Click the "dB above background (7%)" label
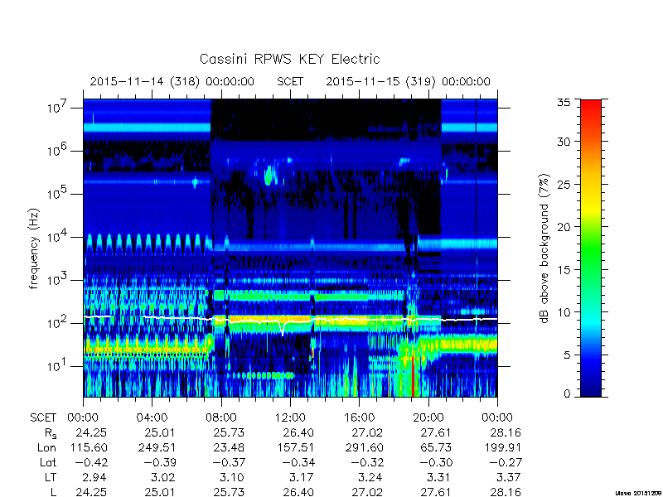Screen dimensions: 663x497 pos(545,248)
